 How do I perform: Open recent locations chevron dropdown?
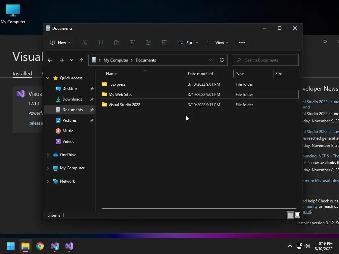(x=72, y=60)
